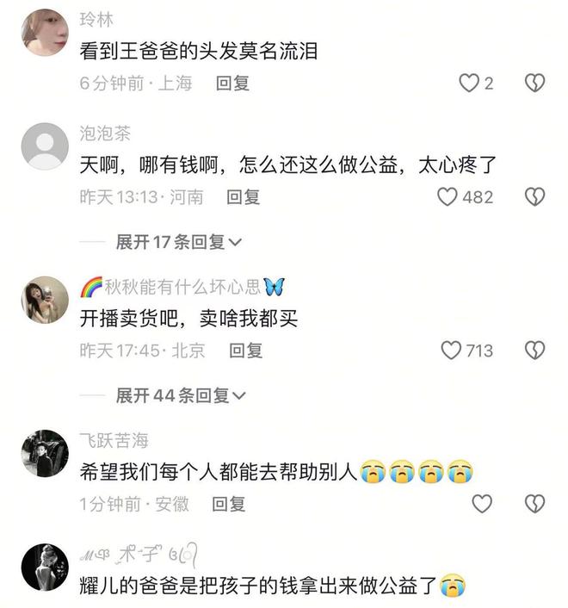This screenshot has width=568, height=608.
Task: Like the comment with 713 likes
Action: [451, 351]
